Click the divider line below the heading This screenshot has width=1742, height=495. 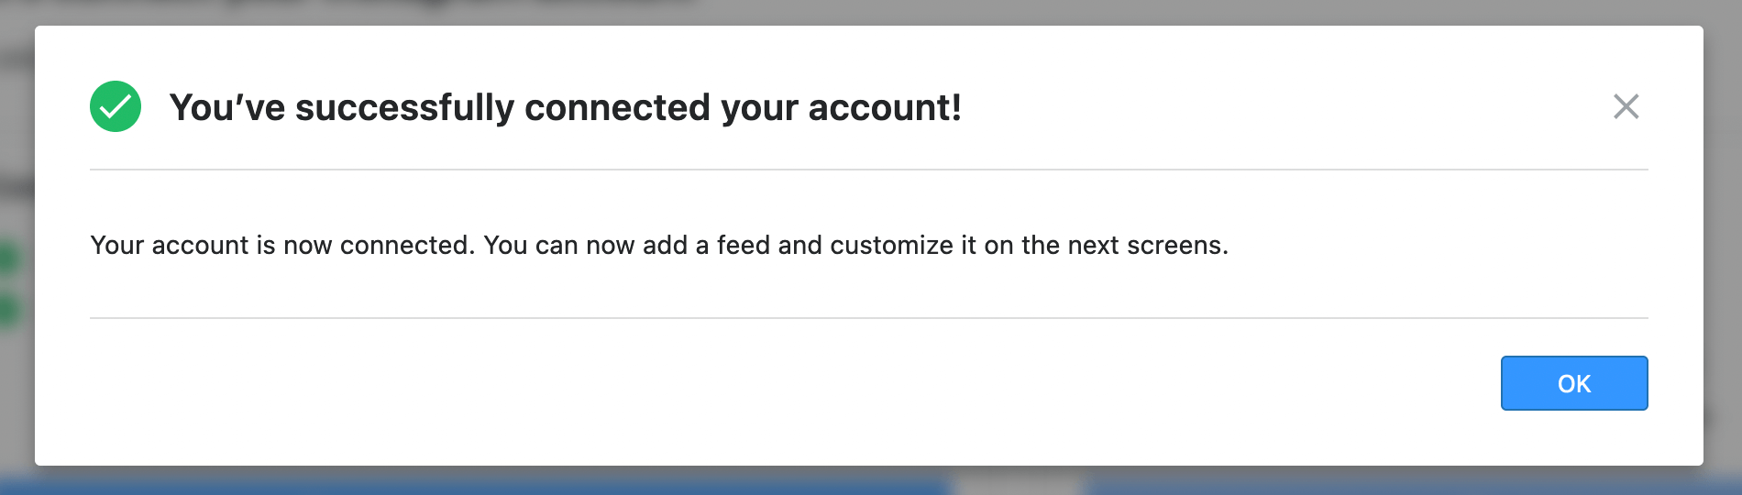pos(868,170)
